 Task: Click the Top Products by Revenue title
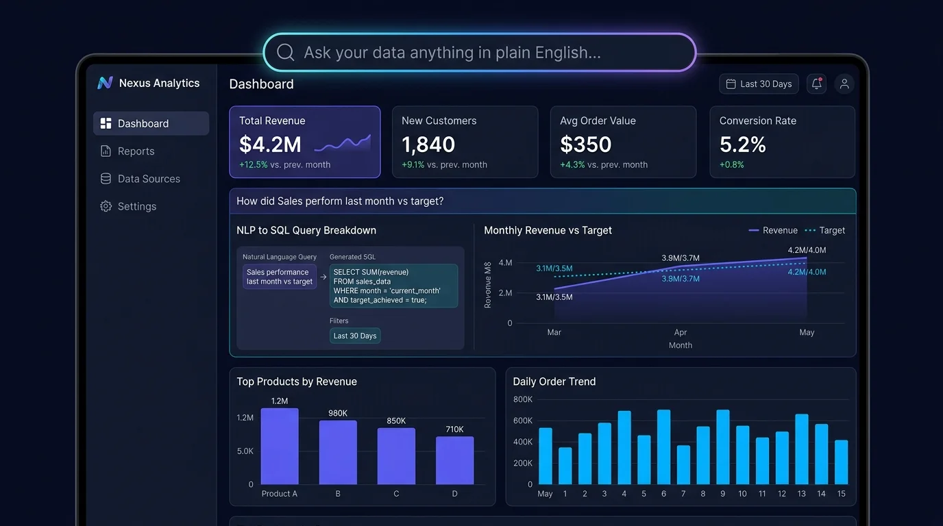[297, 381]
